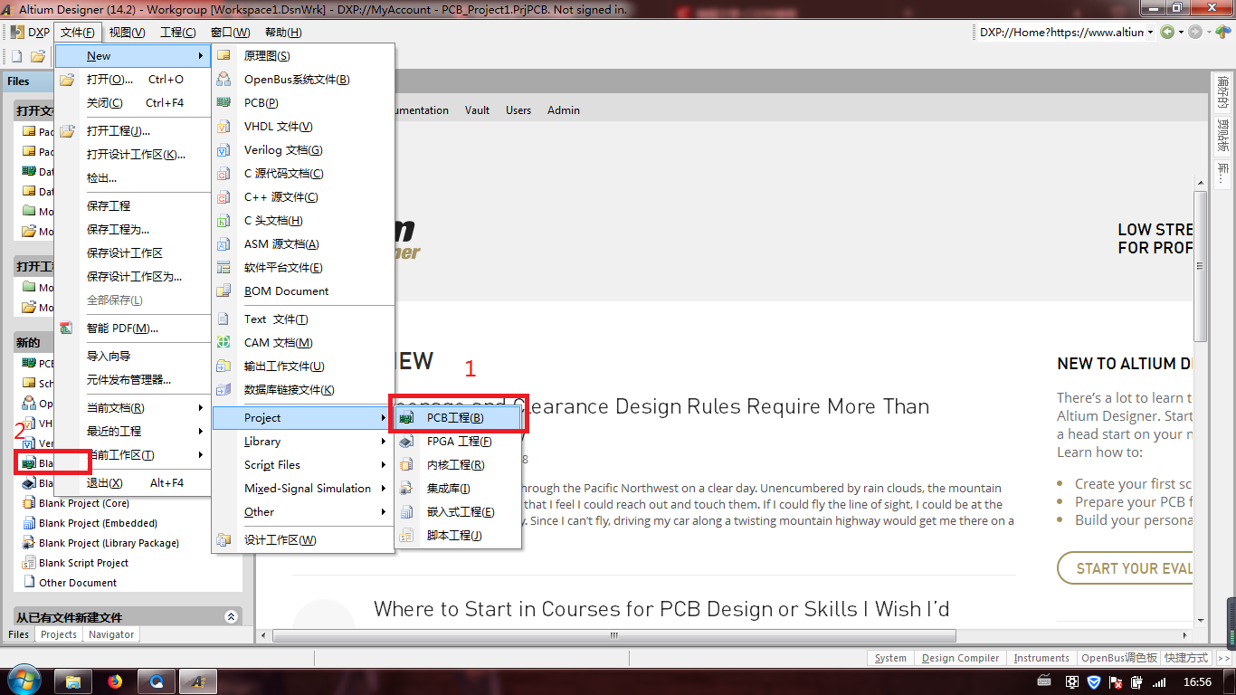The height and width of the screenshot is (695, 1236).
Task: Create a new PCB(P) document
Action: point(303,103)
